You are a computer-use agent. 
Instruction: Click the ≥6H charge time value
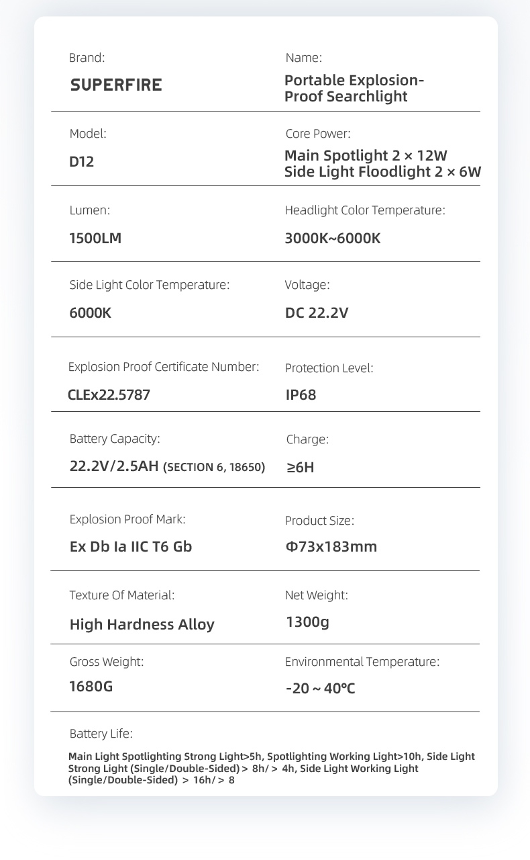tap(301, 467)
